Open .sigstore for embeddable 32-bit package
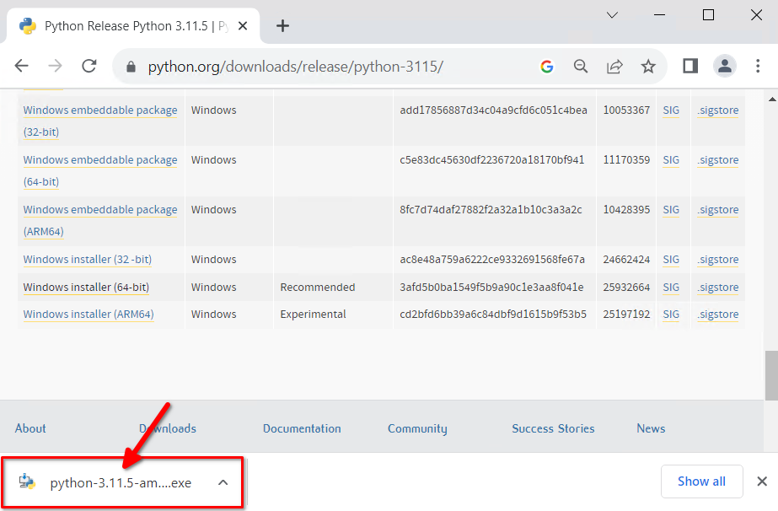The height and width of the screenshot is (511, 778). click(717, 110)
